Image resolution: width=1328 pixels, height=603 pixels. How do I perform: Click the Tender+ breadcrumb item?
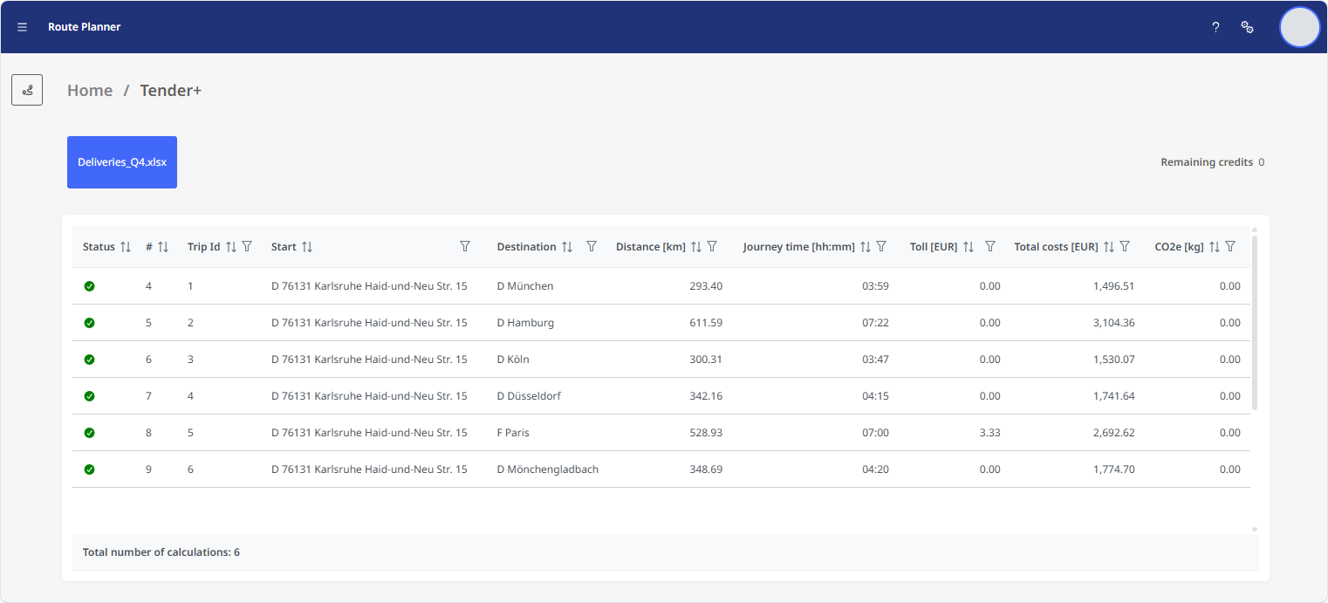pyautogui.click(x=171, y=91)
